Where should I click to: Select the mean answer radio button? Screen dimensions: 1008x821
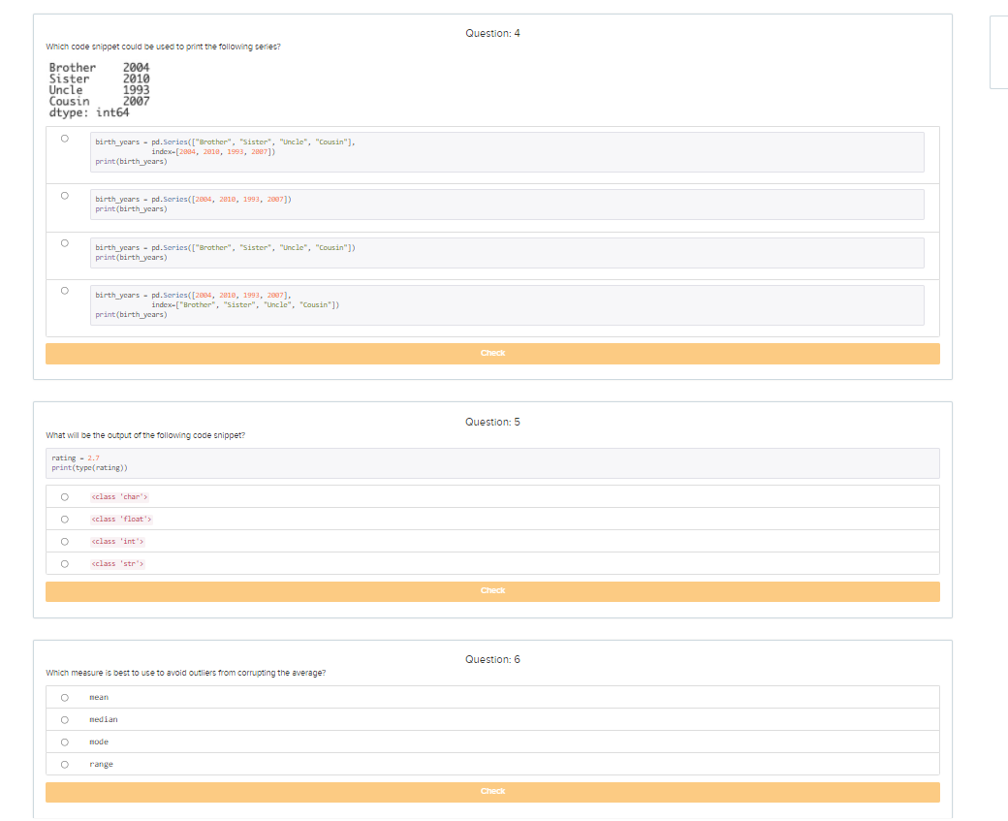click(64, 698)
